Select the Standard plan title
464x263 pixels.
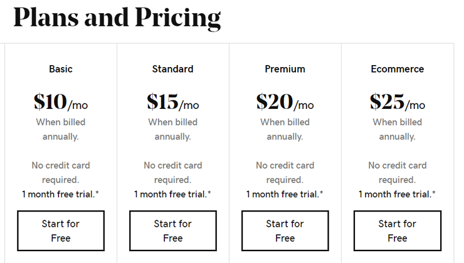coord(173,69)
